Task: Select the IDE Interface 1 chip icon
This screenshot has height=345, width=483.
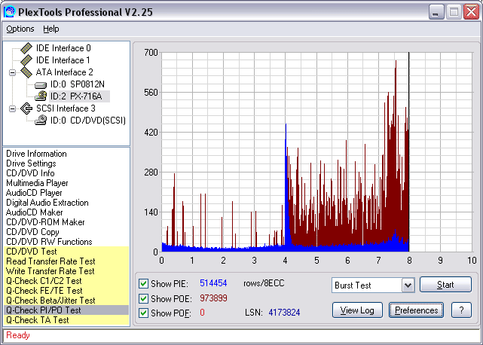Action: click(x=26, y=60)
